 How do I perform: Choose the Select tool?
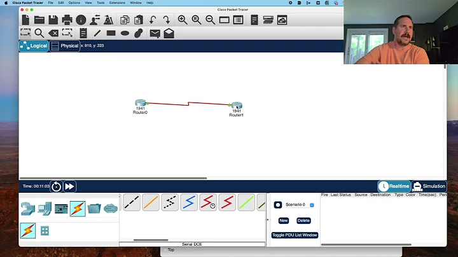(25, 32)
